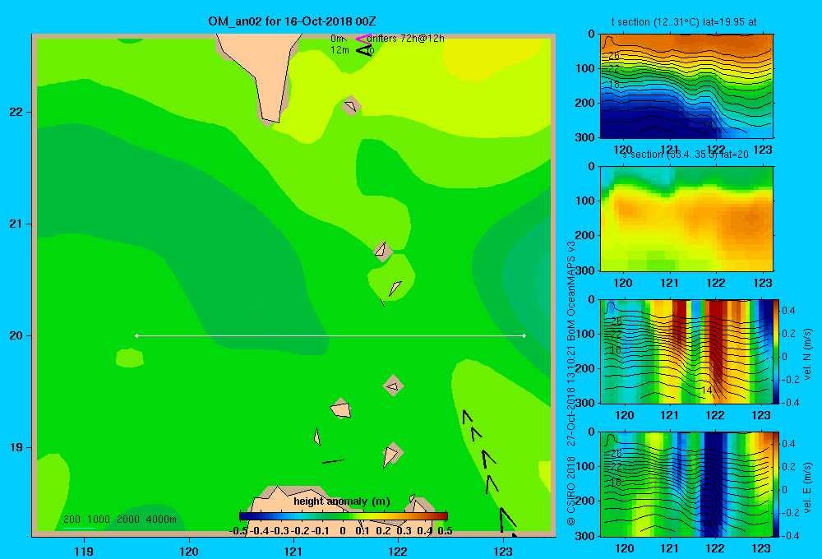Click the 26 contour label in vel. E section
Image resolution: width=822 pixels, height=559 pixels.
point(616,454)
